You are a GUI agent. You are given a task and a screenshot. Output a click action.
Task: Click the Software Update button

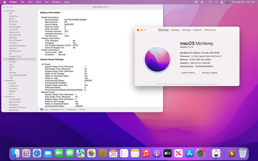[210, 73]
